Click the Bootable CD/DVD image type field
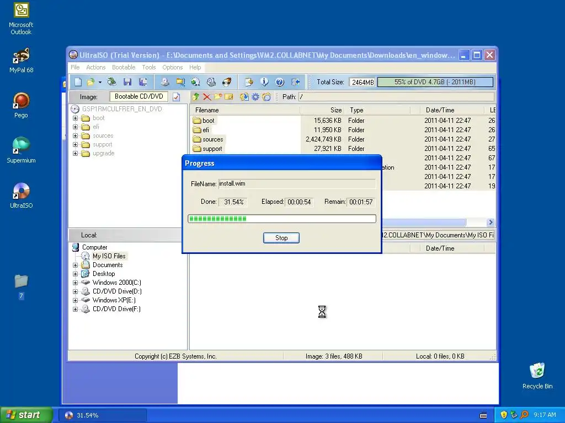Screen dimensions: 565x423 click(138, 96)
